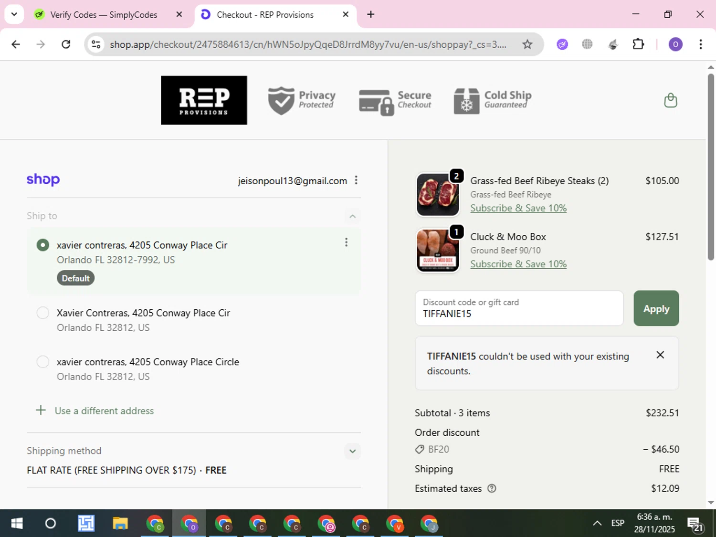
Task: Open Chrome three-dot menu
Action: point(700,44)
